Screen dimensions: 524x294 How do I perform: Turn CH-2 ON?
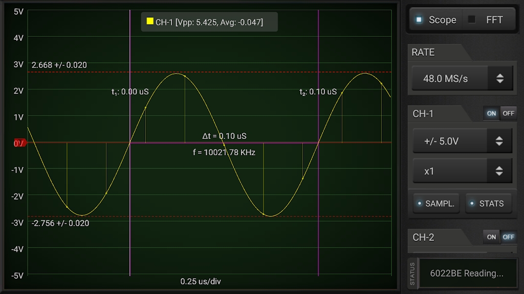click(491, 237)
